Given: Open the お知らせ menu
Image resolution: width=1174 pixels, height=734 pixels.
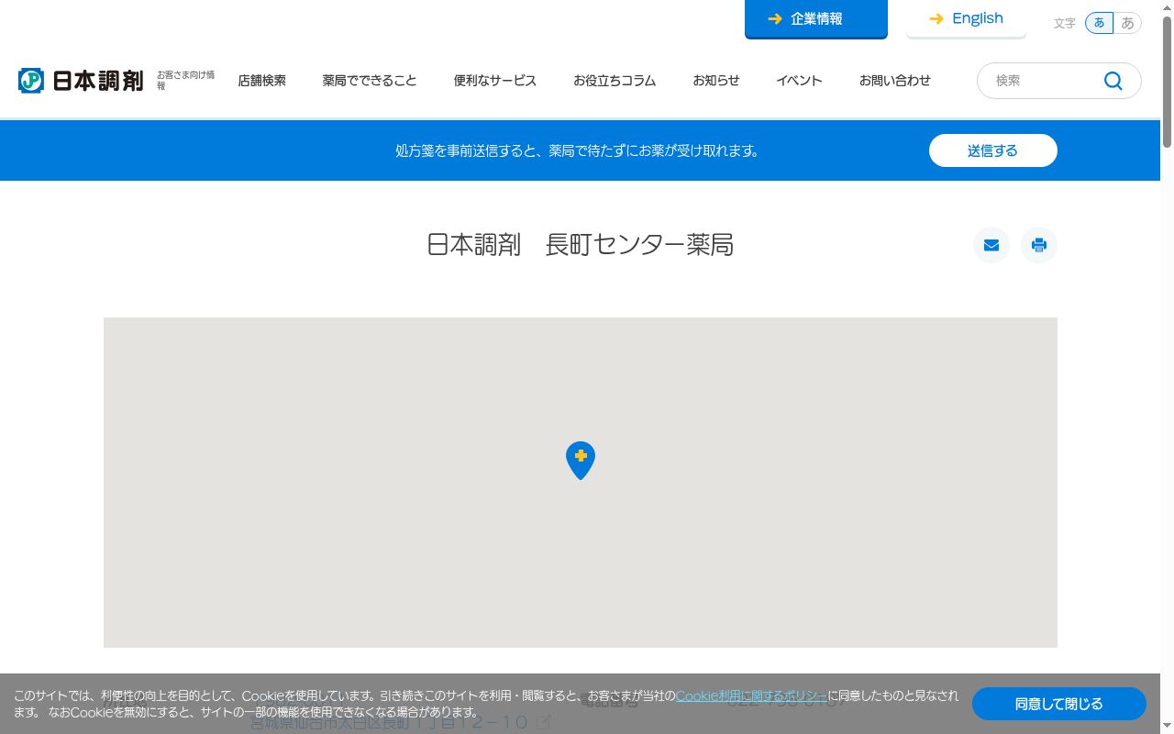Looking at the screenshot, I should (716, 81).
